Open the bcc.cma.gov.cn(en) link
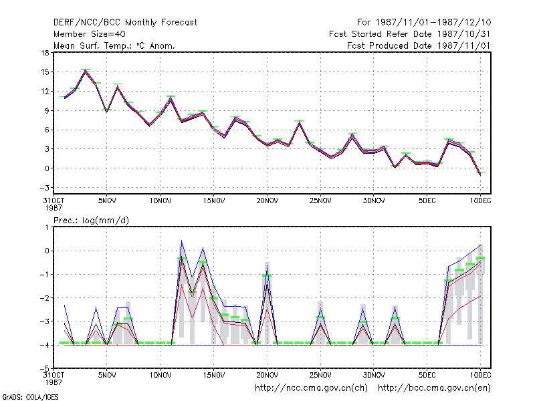The width and height of the screenshot is (535, 401). pyautogui.click(x=434, y=388)
